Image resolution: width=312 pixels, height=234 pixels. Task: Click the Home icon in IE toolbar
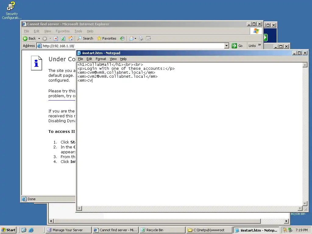tap(71, 38)
